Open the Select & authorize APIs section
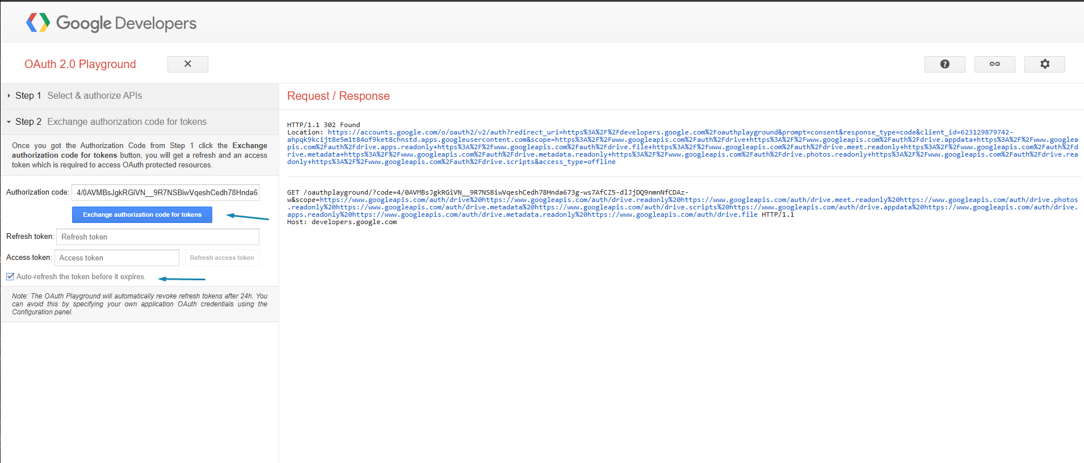 94,96
